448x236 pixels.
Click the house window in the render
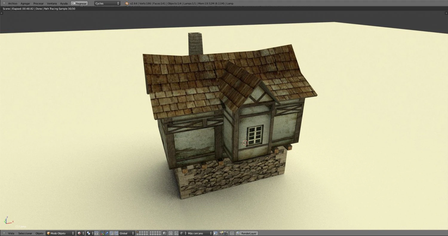click(255, 135)
